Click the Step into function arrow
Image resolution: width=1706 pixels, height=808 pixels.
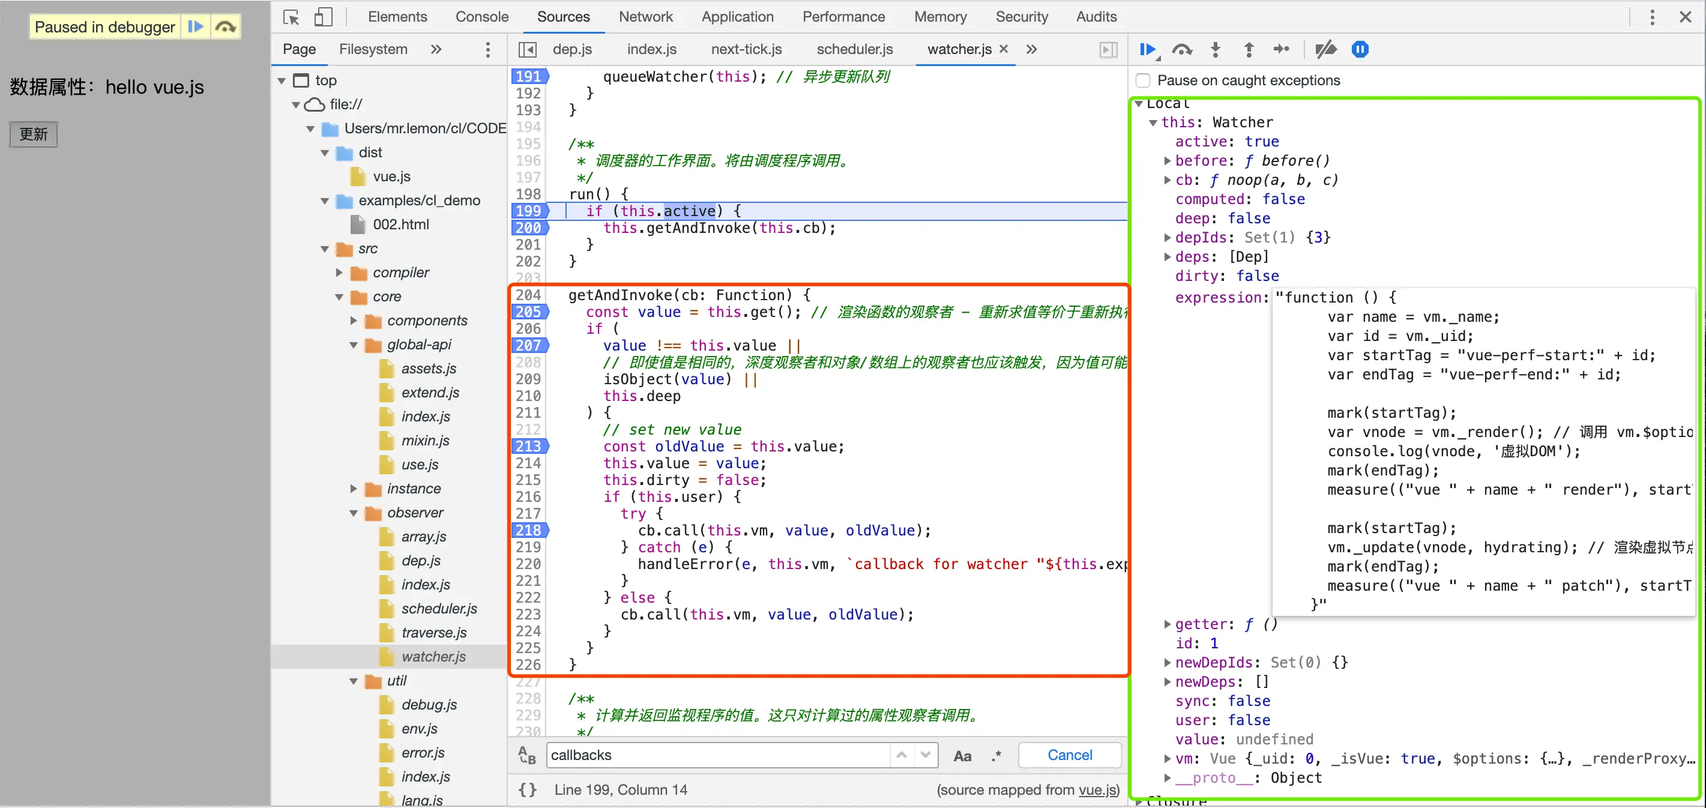pos(1215,50)
